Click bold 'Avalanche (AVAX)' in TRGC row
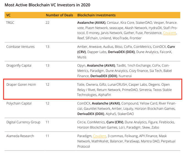This screenshot has height=154, width=184. pyautogui.click(x=91, y=23)
